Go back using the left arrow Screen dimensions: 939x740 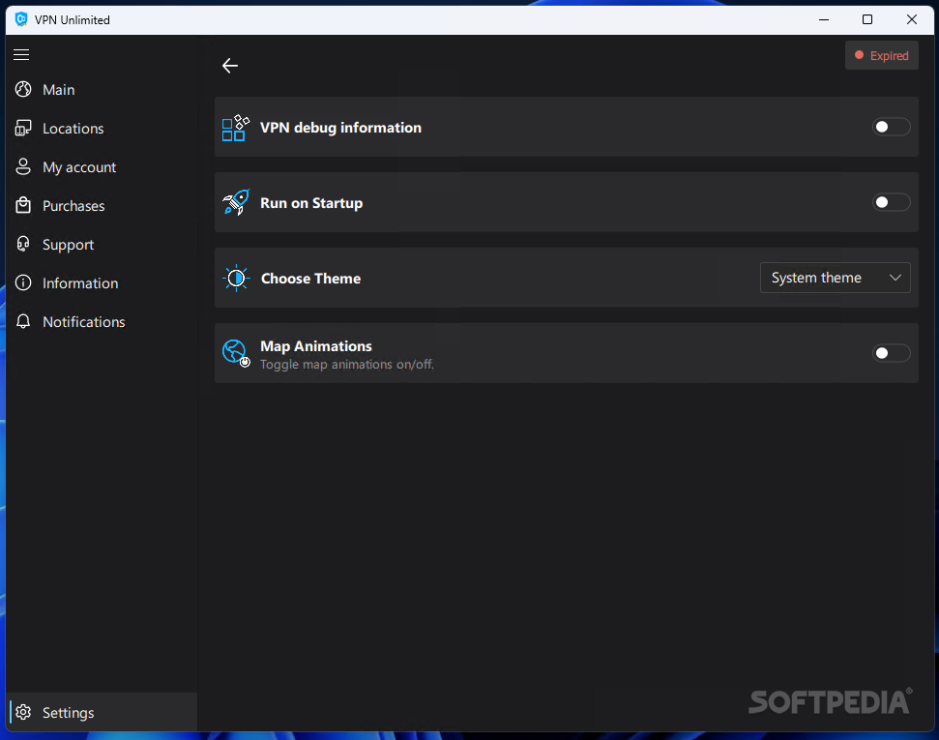click(x=230, y=66)
